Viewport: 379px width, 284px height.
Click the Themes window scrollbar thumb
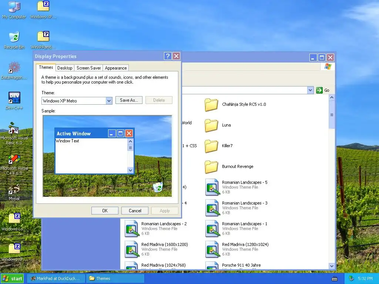332,115
